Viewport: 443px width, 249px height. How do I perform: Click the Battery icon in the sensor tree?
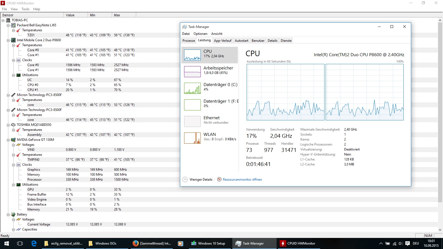(13, 214)
